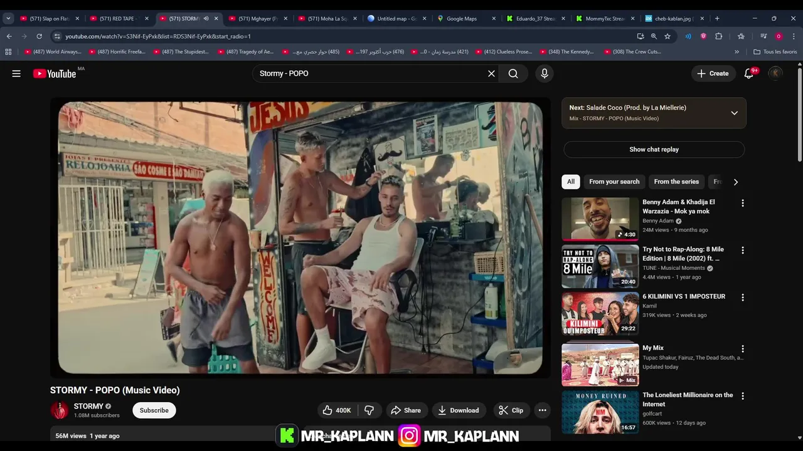
Task: Switch to cheb-kablan.jpg tab
Action: [675, 19]
